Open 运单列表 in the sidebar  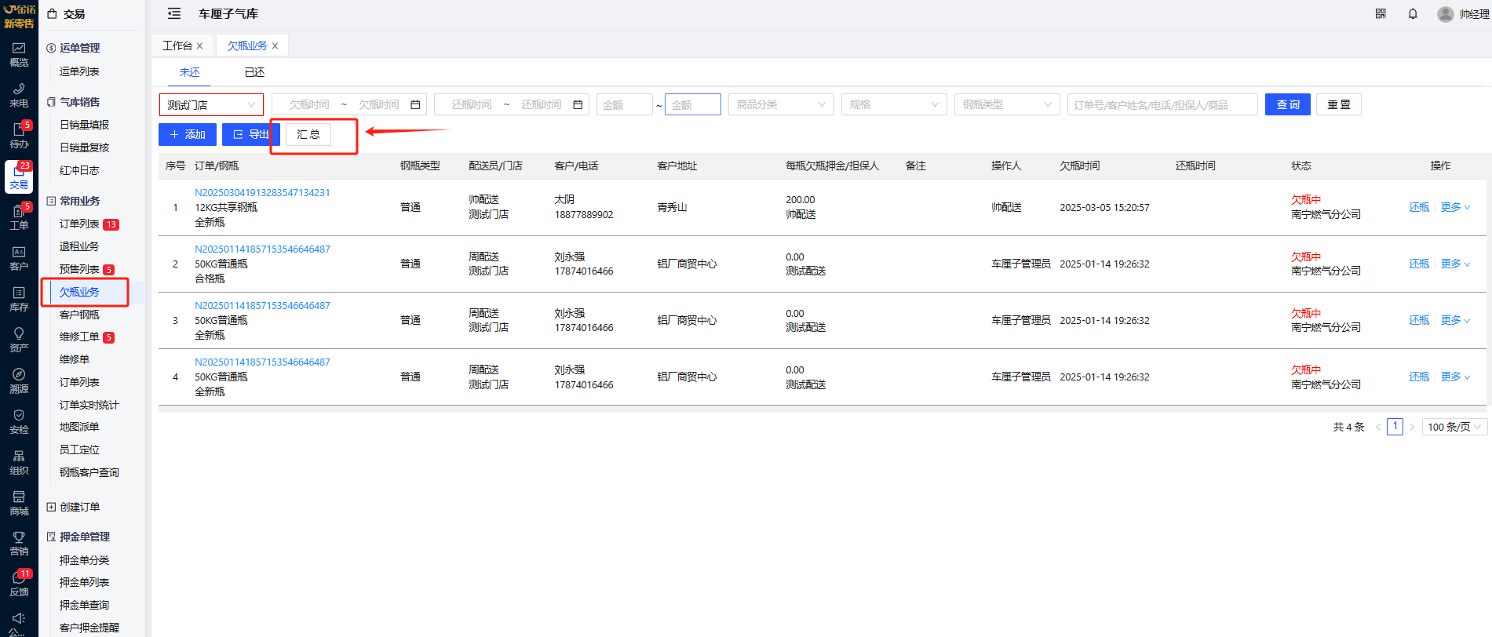(x=79, y=71)
